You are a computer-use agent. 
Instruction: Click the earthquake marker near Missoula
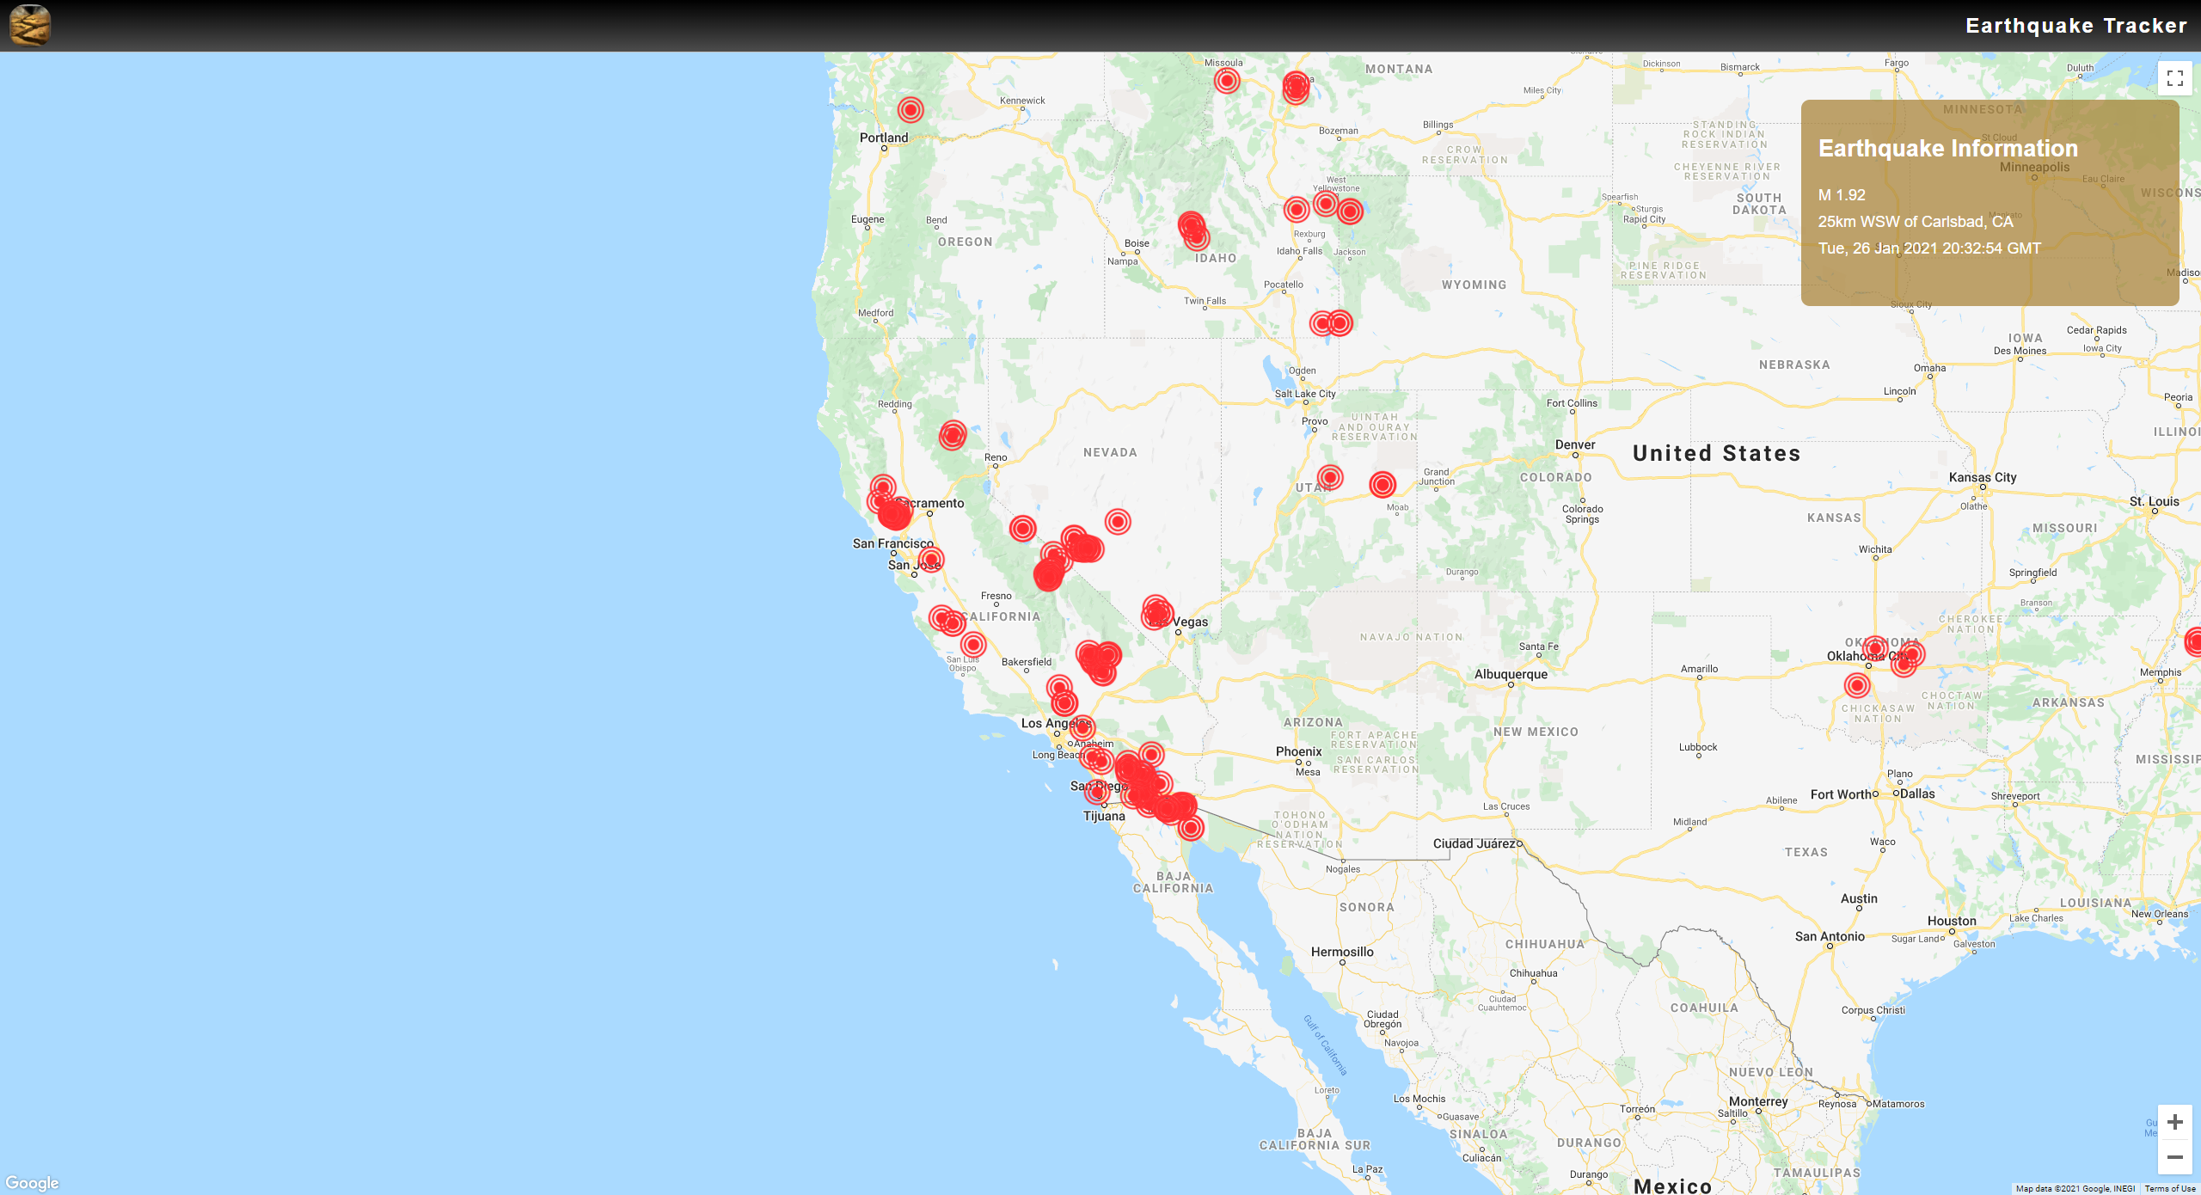click(1227, 81)
